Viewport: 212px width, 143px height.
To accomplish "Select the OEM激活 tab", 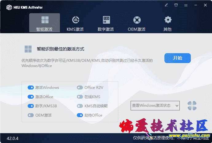I will tap(137, 23).
